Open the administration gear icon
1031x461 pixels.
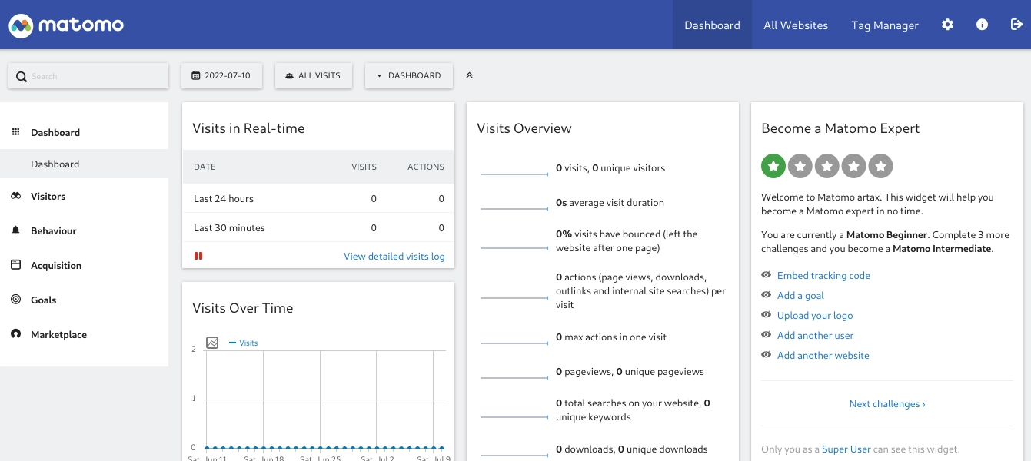(x=947, y=25)
